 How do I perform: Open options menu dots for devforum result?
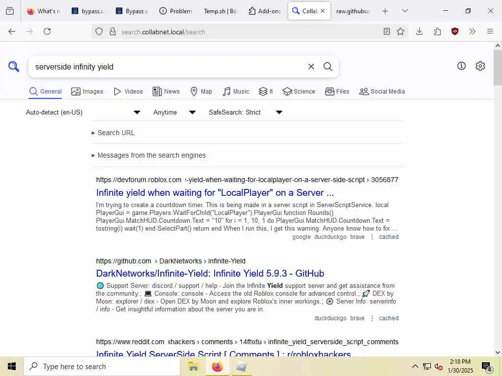pyautogui.click(x=372, y=237)
